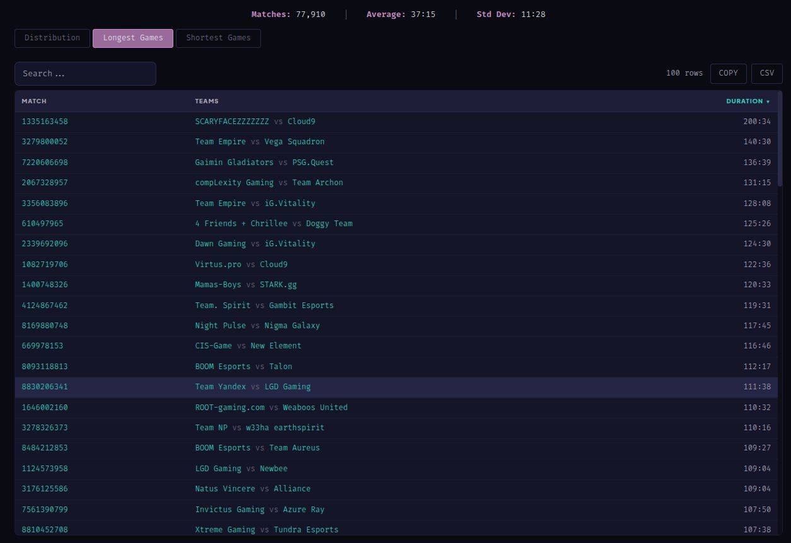This screenshot has width=791, height=543.
Task: Click the MATCH column header
Action: click(34, 101)
